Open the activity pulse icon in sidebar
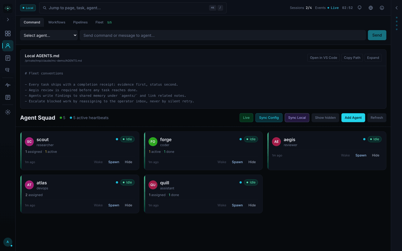Image resolution: width=402 pixels, height=251 pixels. [x=8, y=85]
